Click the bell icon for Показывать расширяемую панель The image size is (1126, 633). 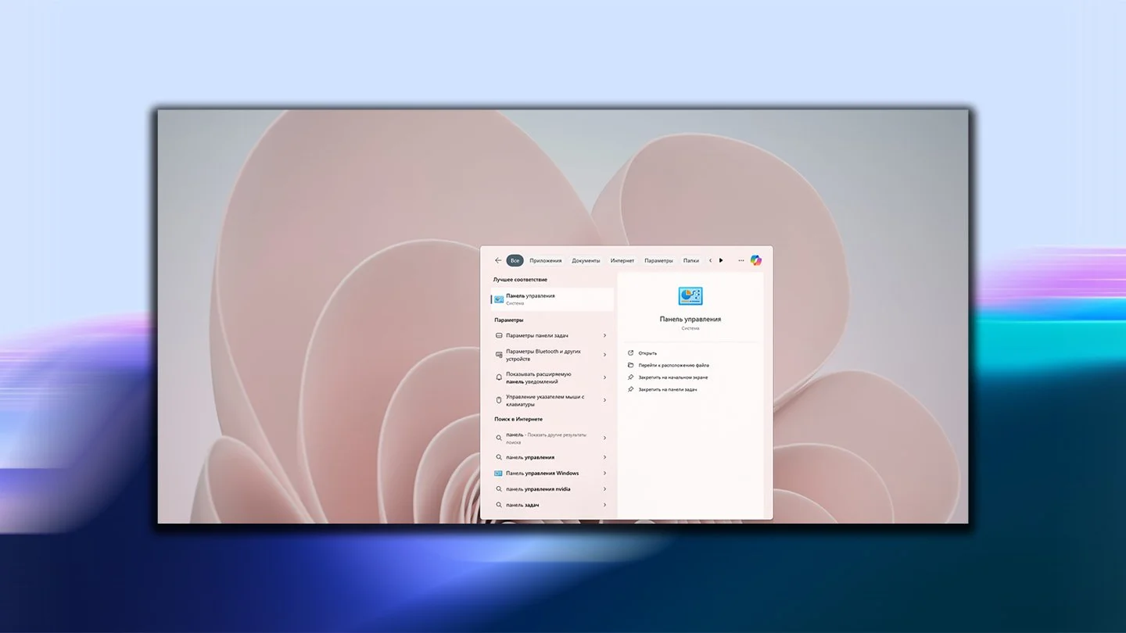pos(499,377)
